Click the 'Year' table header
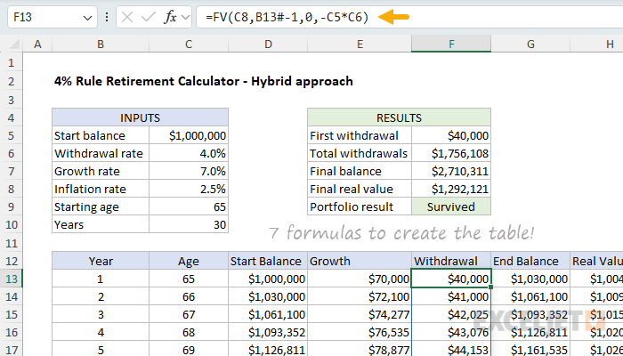 [x=101, y=261]
